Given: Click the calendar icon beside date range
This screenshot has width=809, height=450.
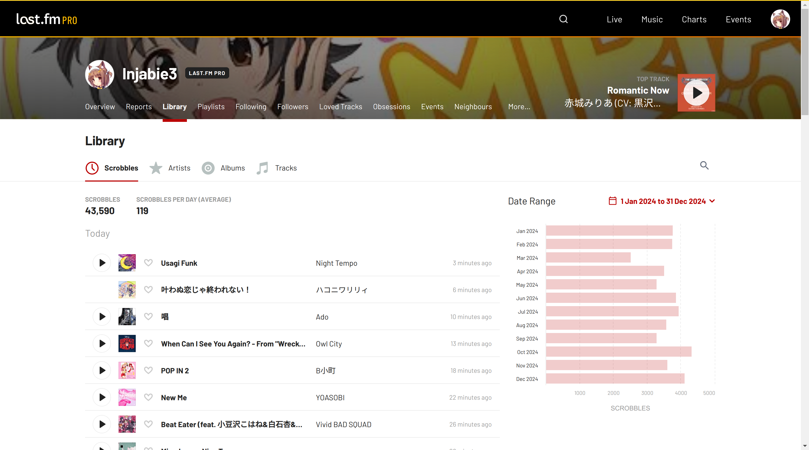Looking at the screenshot, I should (612, 201).
